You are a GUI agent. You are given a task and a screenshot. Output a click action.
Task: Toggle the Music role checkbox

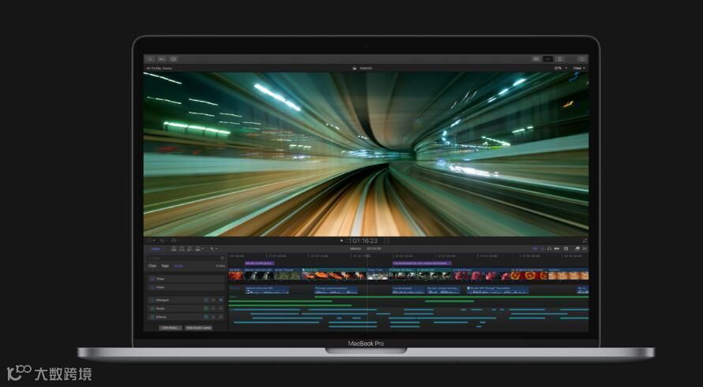click(152, 308)
